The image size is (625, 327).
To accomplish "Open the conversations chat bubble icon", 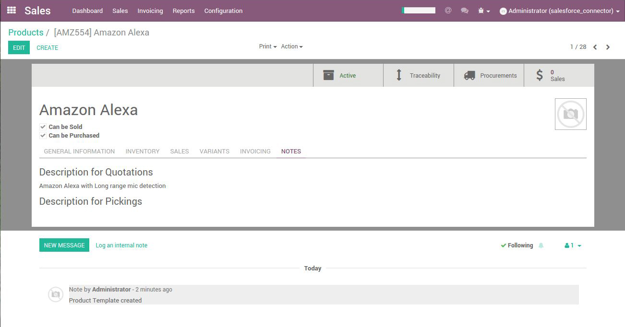I will pos(465,11).
